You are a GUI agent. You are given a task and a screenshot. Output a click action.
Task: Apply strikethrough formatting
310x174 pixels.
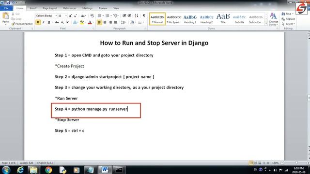pos(57,22)
